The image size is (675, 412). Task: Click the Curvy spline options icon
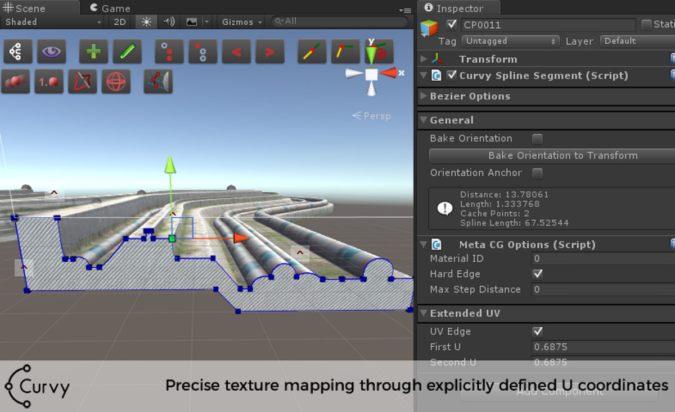click(18, 52)
